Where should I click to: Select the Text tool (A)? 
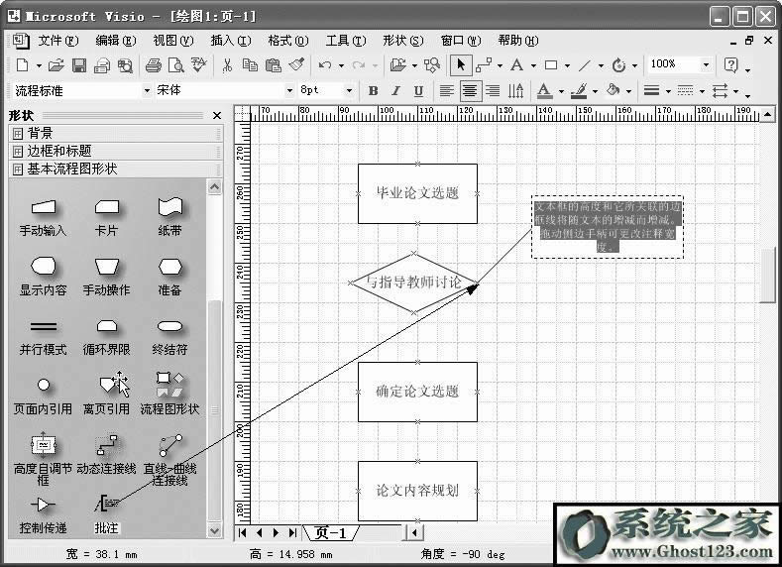(x=517, y=64)
